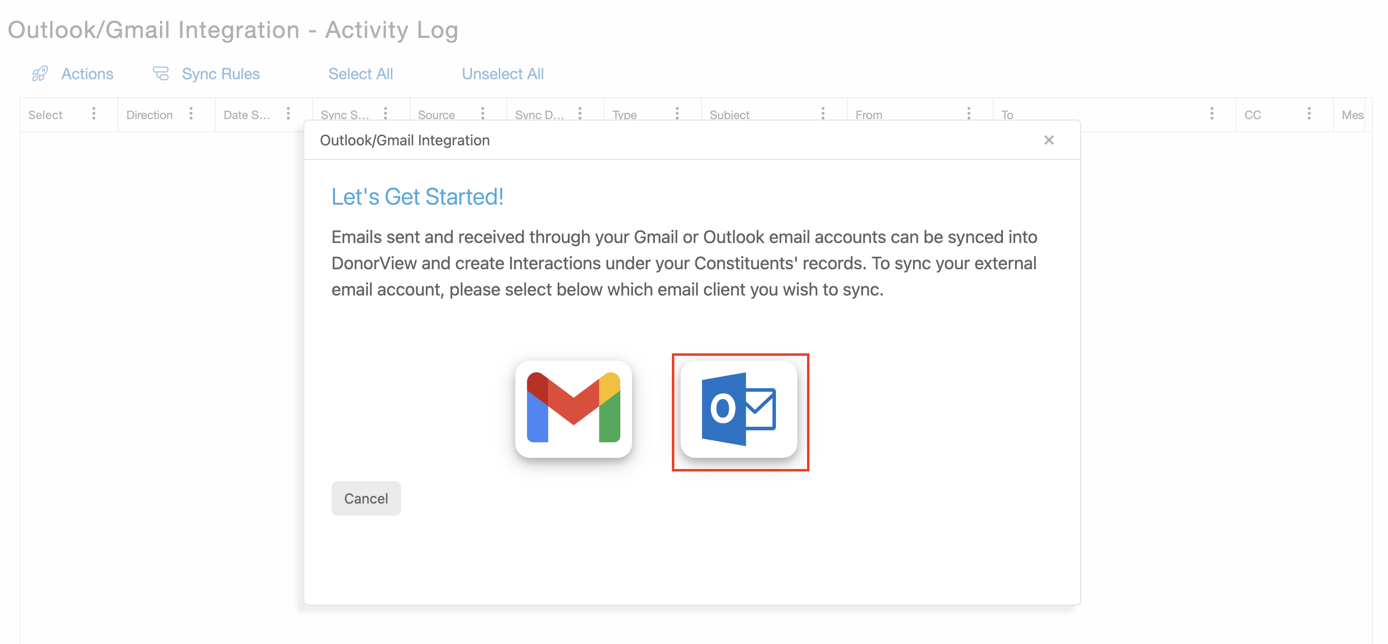Open Source column three-dot menu
The image size is (1388, 644).
(482, 114)
